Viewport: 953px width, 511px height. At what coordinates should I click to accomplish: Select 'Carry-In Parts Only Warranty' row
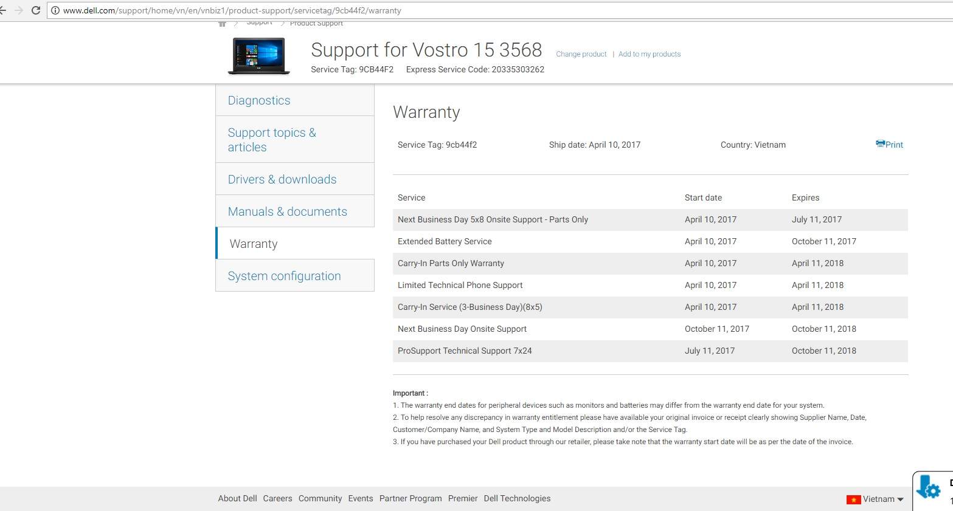[x=650, y=263]
